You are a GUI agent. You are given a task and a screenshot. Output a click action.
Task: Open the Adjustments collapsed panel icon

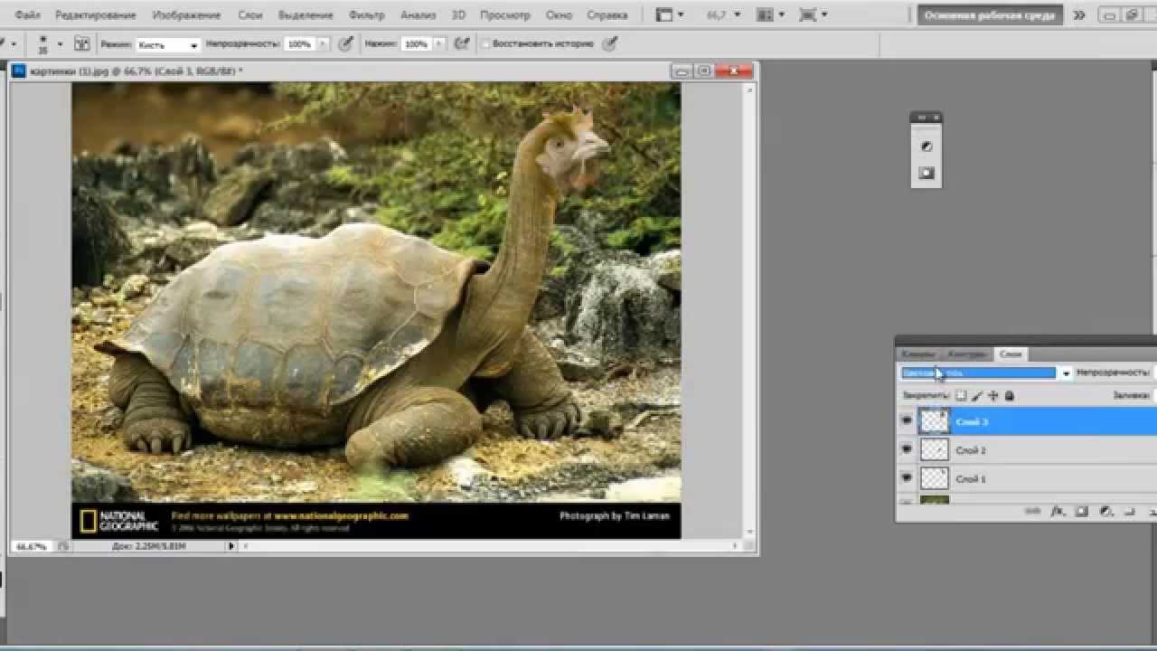click(926, 146)
